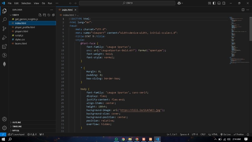Open notifications bell in status bar

[x=248, y=134]
